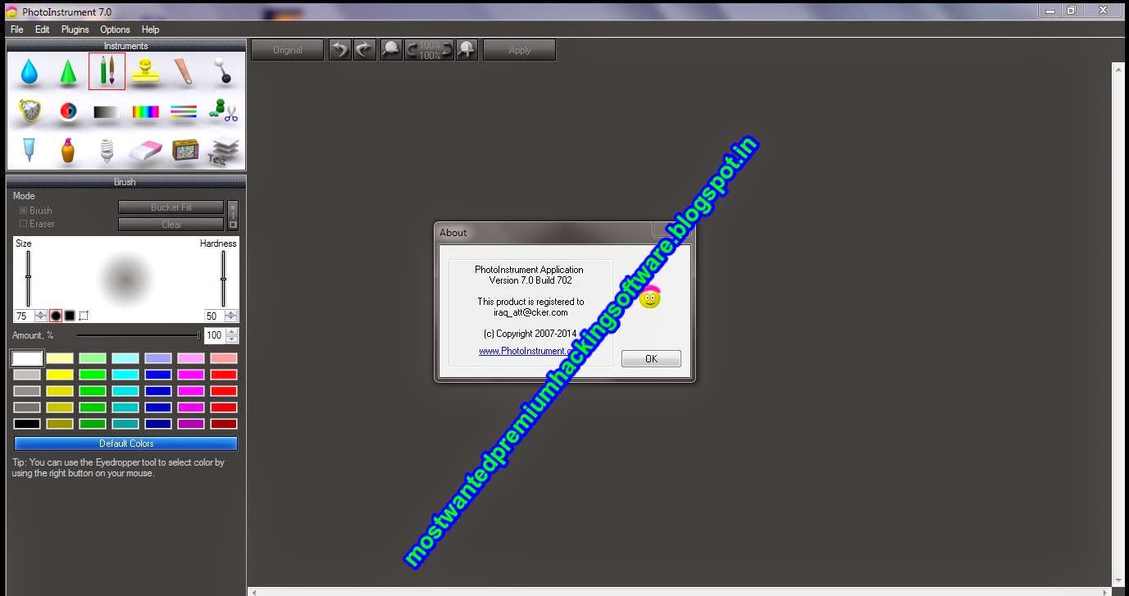Open the Help menu

(151, 30)
